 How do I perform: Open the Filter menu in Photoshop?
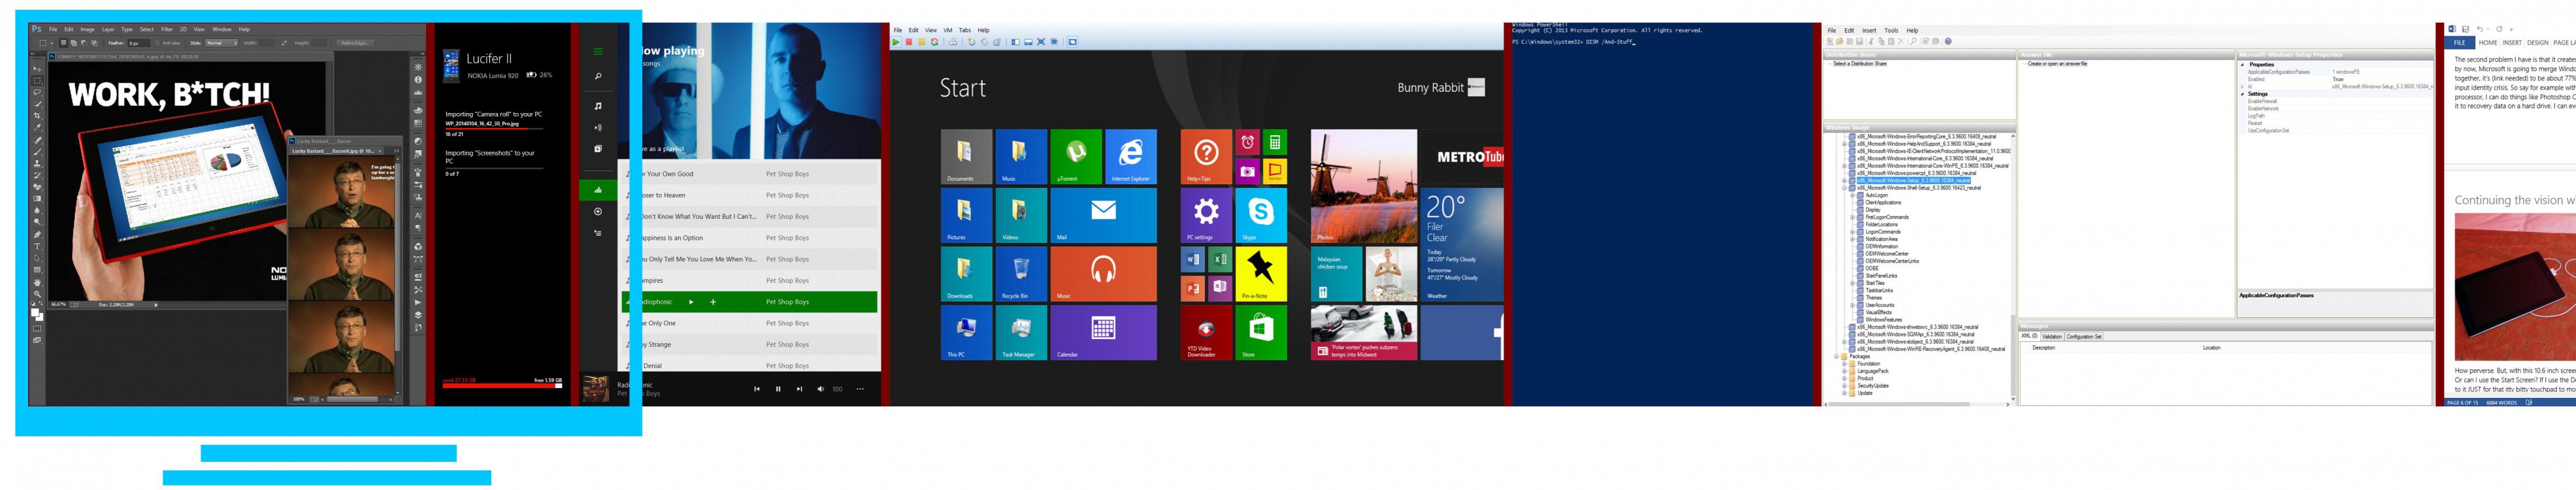168,29
